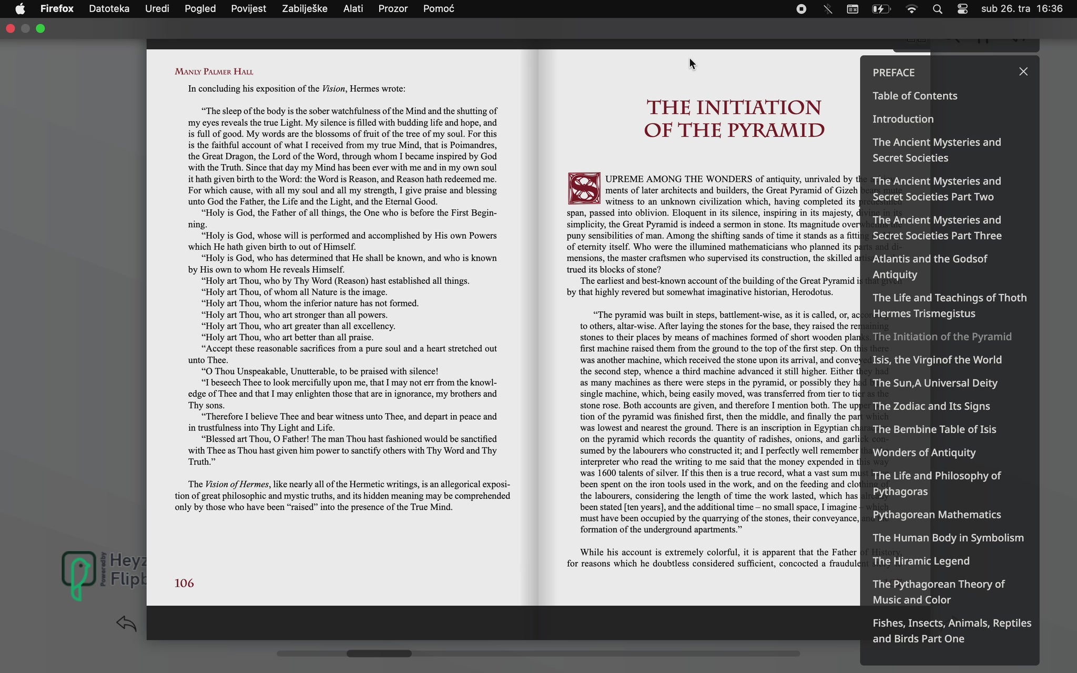Select The Initiation of the Pyramid entry
Screen dimensions: 1077x673
click(x=942, y=336)
